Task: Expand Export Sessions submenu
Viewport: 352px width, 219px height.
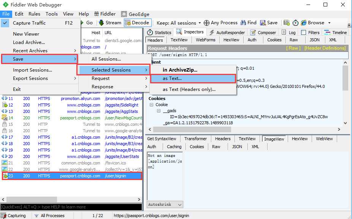Action: click(x=40, y=78)
